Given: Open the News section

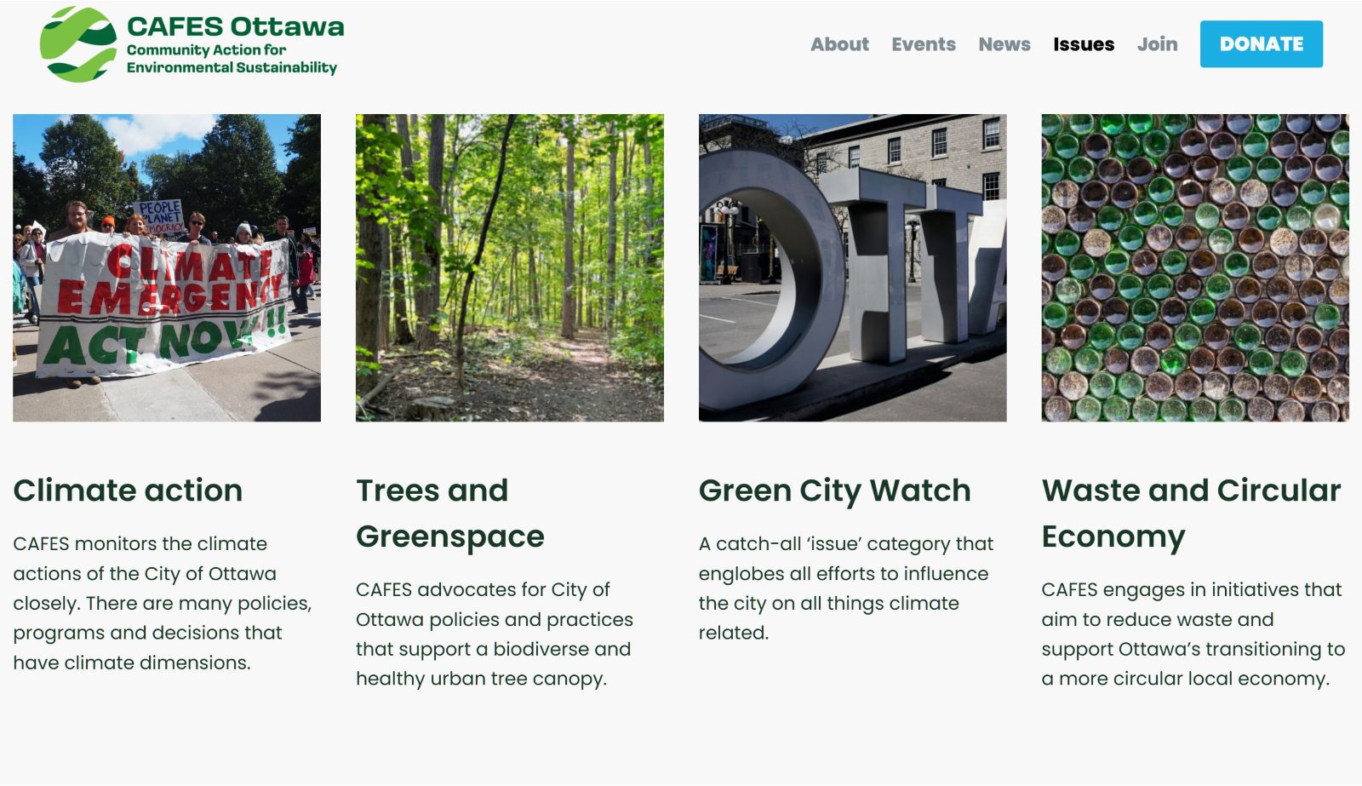Looking at the screenshot, I should [x=1004, y=44].
